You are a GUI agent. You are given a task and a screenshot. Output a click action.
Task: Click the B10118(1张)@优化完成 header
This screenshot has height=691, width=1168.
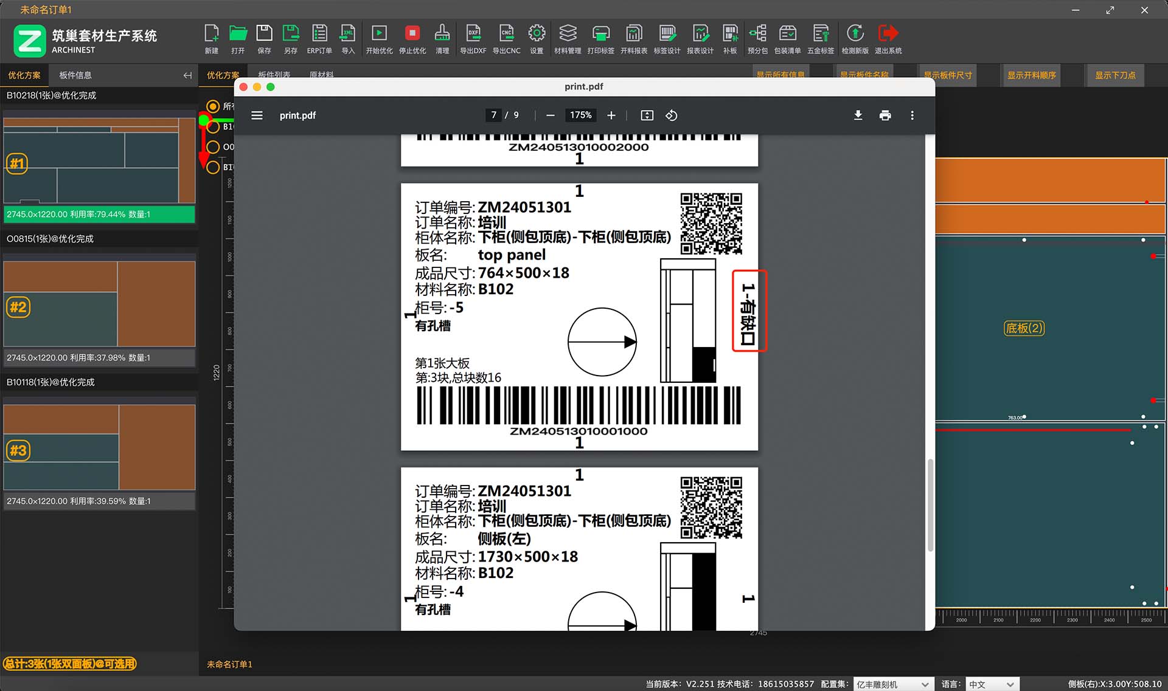50,382
